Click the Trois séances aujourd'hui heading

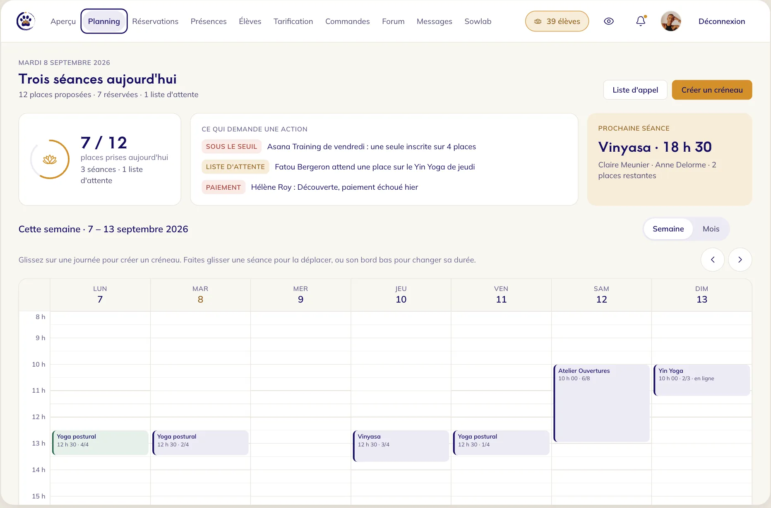coord(98,79)
